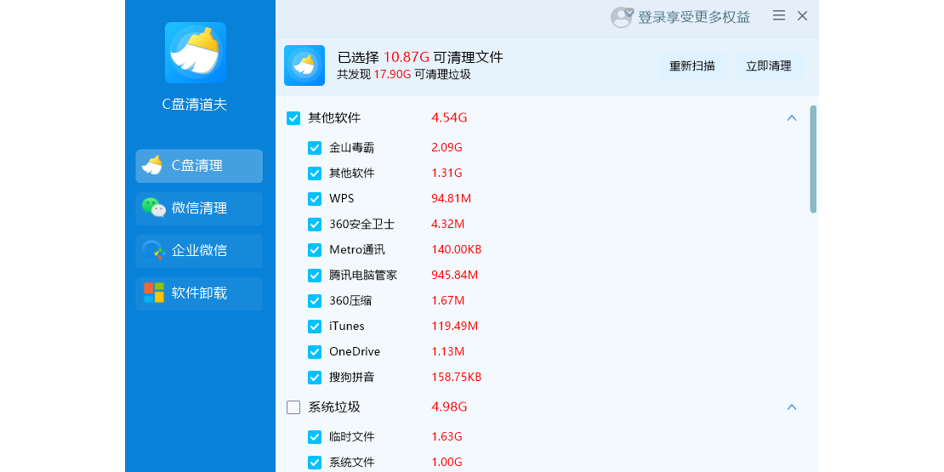This screenshot has width=944, height=472.
Task: Uncheck the 360压缩 checkbox
Action: tap(315, 300)
